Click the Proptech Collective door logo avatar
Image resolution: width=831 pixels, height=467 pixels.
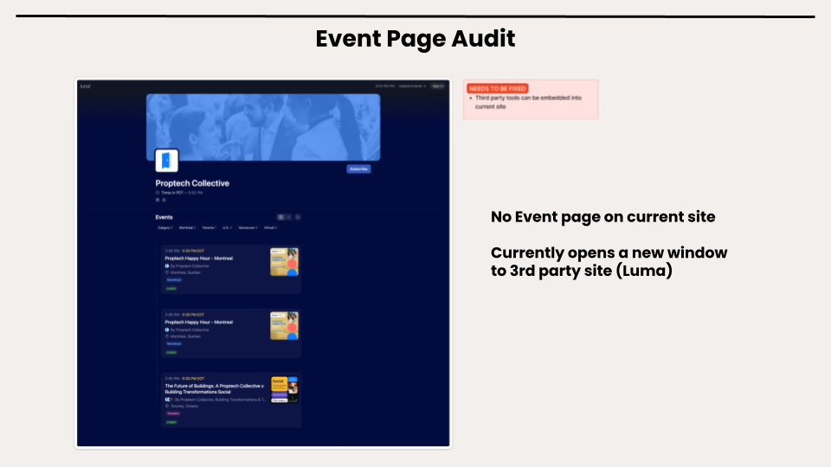click(x=166, y=161)
